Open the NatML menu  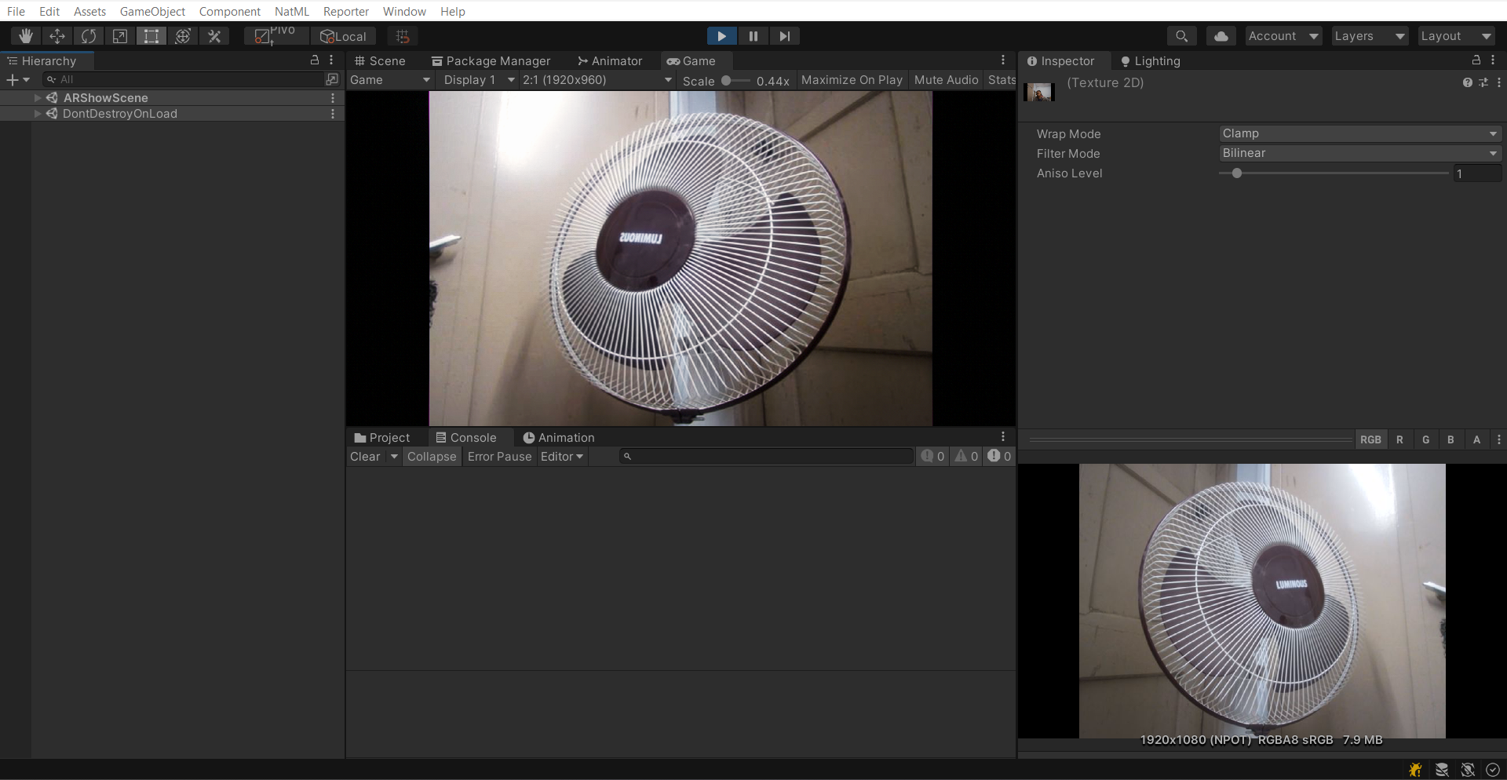click(291, 11)
